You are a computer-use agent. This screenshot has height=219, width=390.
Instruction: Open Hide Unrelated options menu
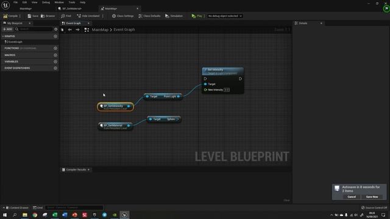click(x=103, y=16)
